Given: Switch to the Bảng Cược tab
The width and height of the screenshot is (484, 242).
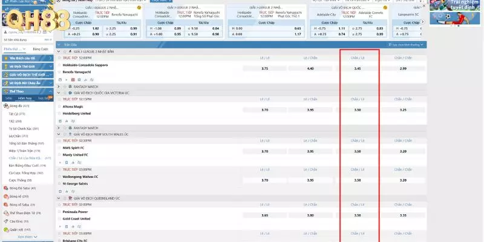Looking at the screenshot, I should pyautogui.click(x=40, y=48).
